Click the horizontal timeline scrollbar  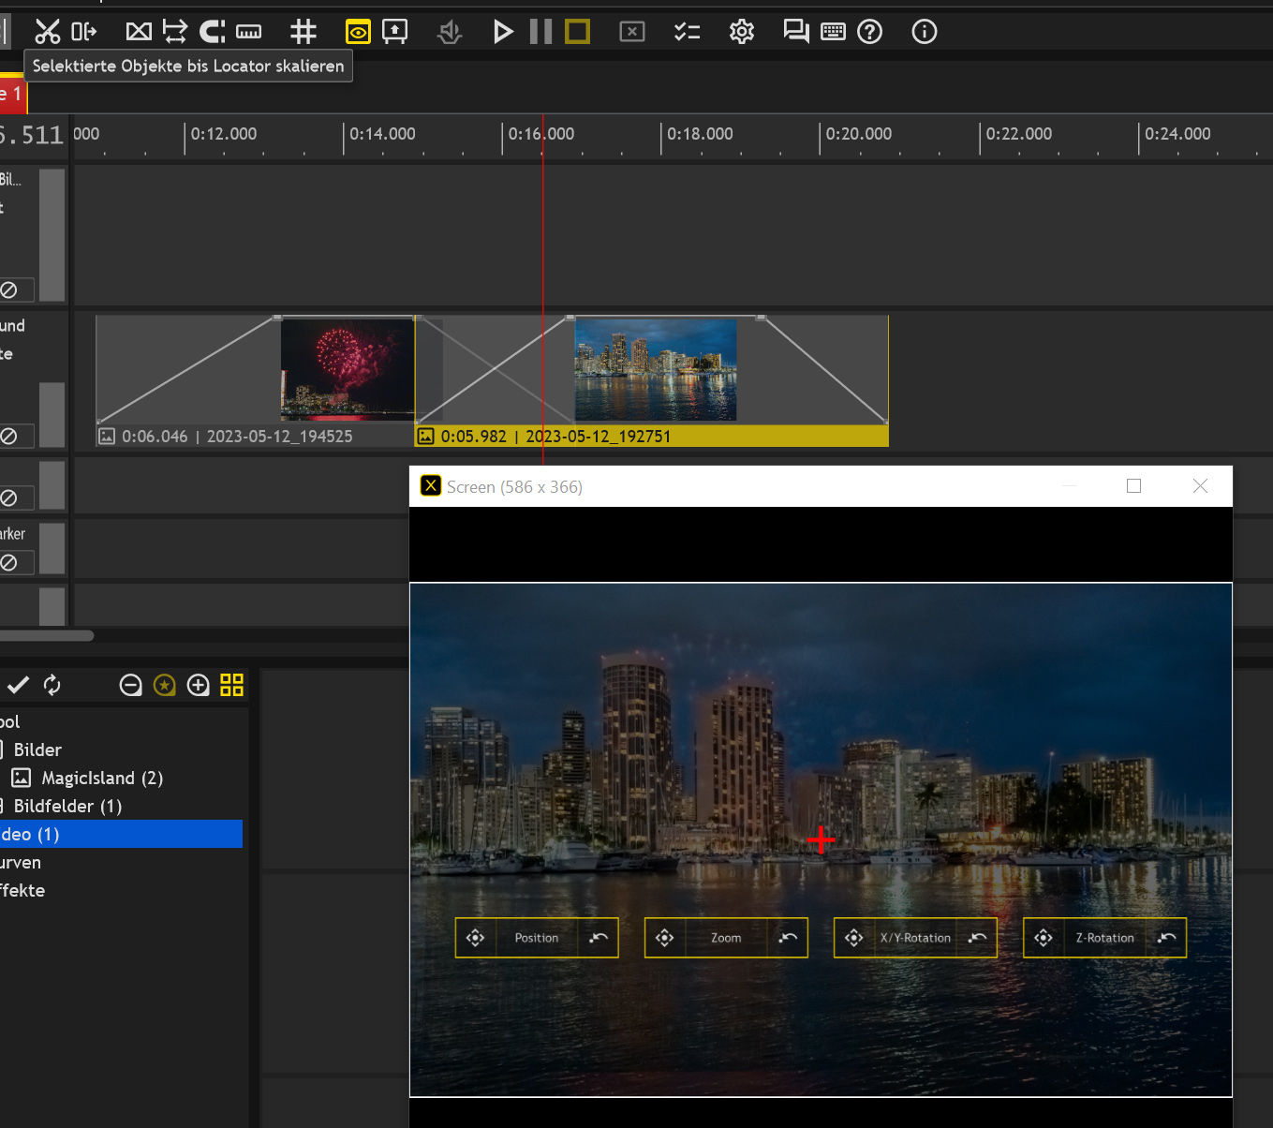[x=47, y=636]
